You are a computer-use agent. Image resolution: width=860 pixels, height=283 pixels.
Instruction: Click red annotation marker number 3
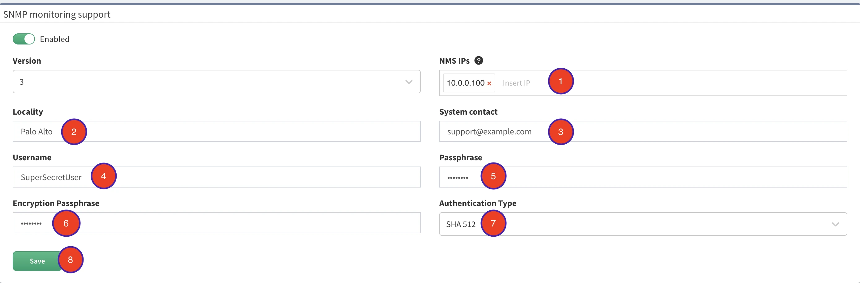[x=561, y=132]
